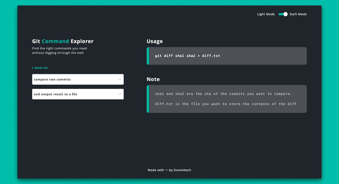
Task: Click the git diff command in the Usage box
Action: (188, 56)
